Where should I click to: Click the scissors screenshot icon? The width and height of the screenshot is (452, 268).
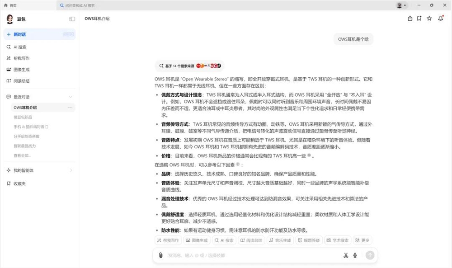click(x=346, y=255)
